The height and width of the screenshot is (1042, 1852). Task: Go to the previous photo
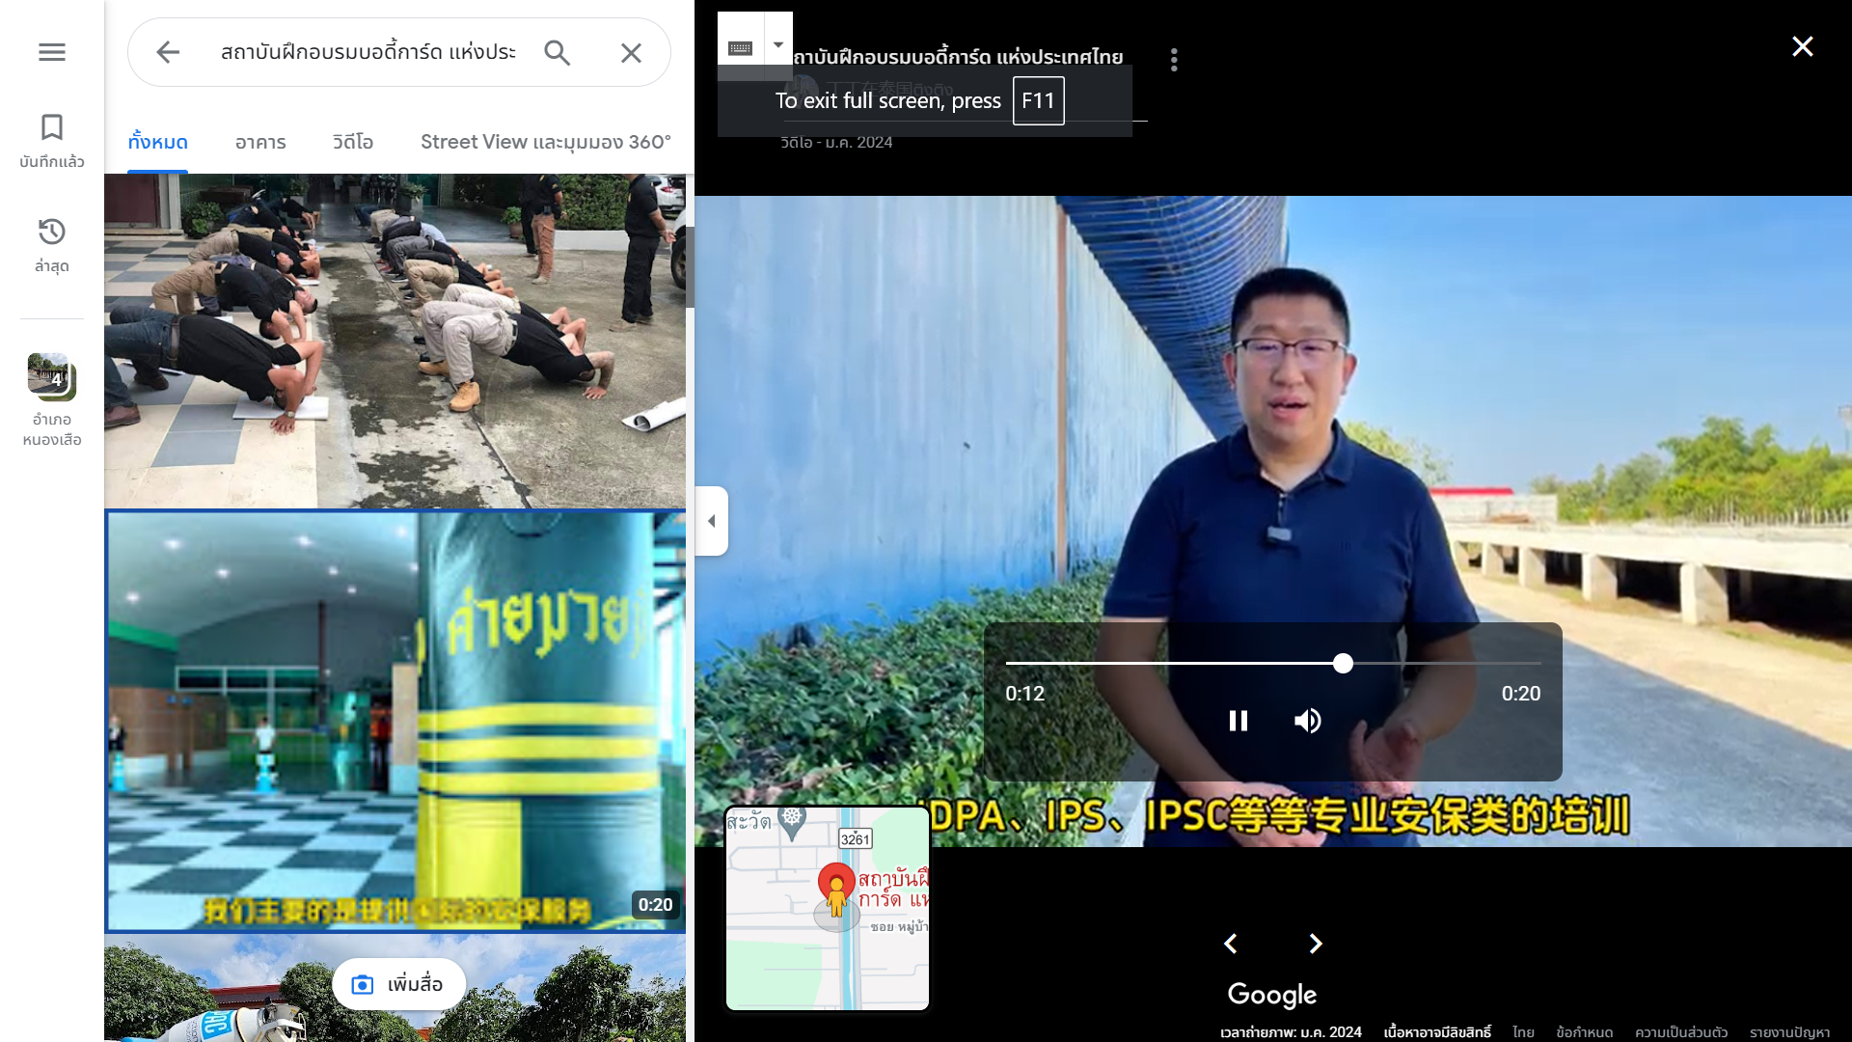tap(1231, 944)
